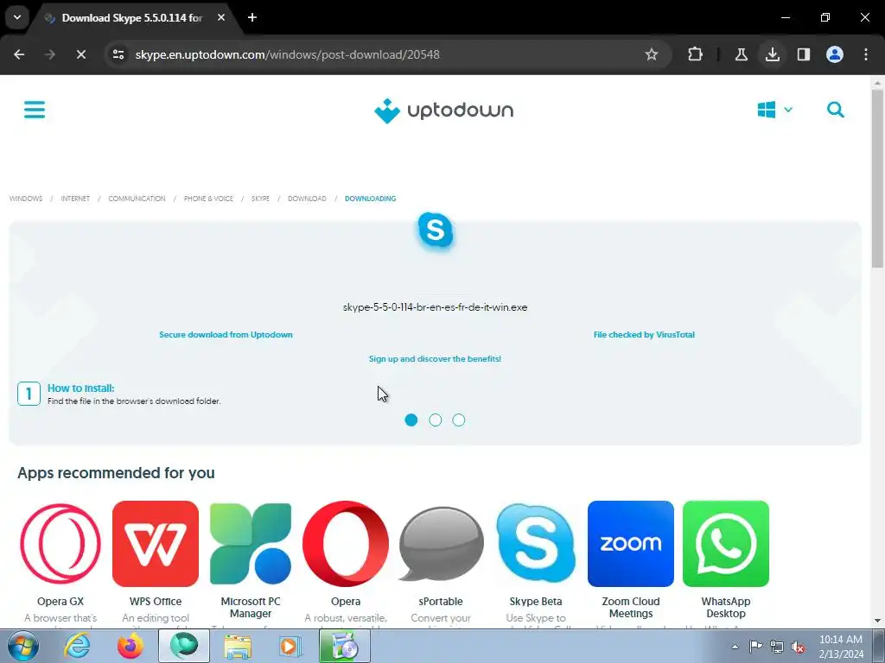Click the Opera GX title text
The width and height of the screenshot is (885, 663).
click(60, 602)
